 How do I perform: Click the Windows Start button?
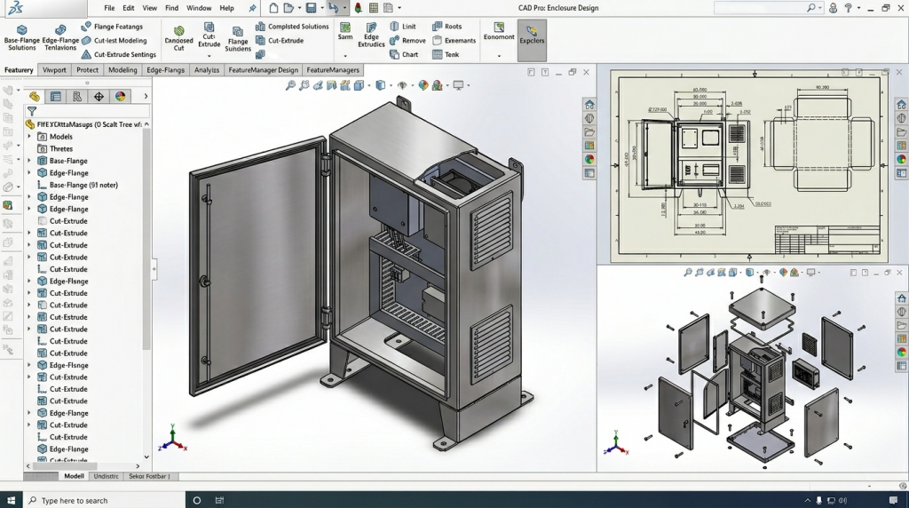[x=12, y=500]
